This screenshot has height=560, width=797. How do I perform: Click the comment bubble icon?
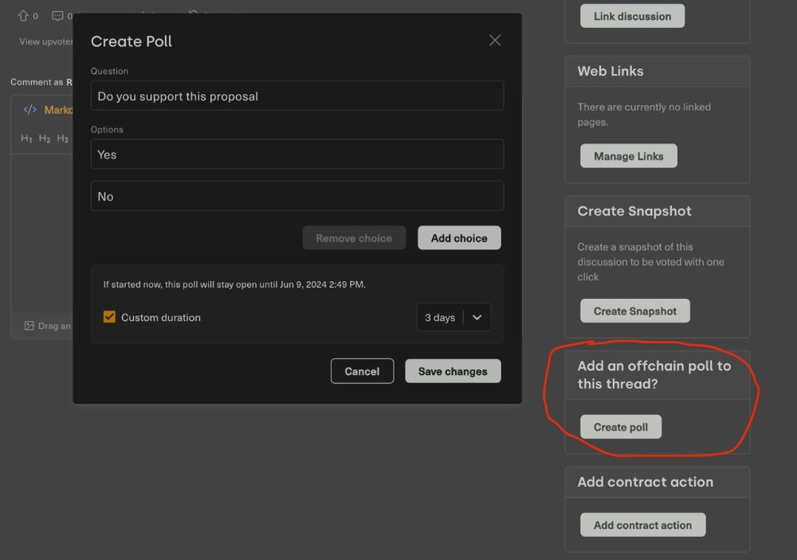tap(57, 16)
